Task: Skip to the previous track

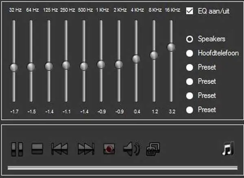Action: point(60,149)
